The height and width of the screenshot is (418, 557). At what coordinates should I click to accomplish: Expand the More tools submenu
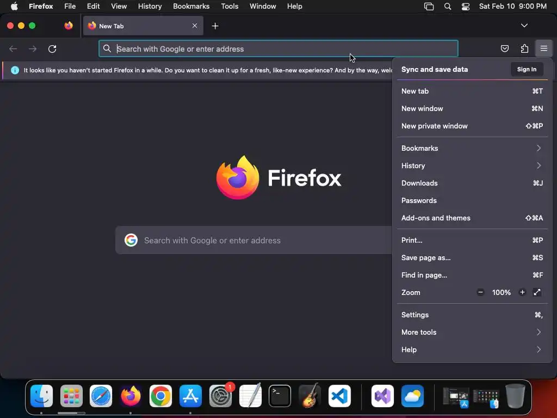pyautogui.click(x=472, y=333)
